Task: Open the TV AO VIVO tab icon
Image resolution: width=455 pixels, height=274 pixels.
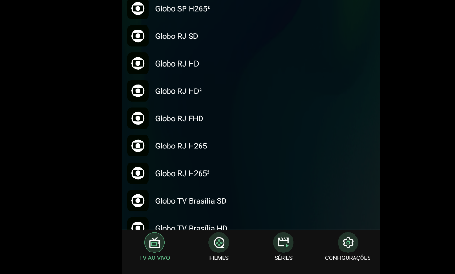Action: pos(154,243)
